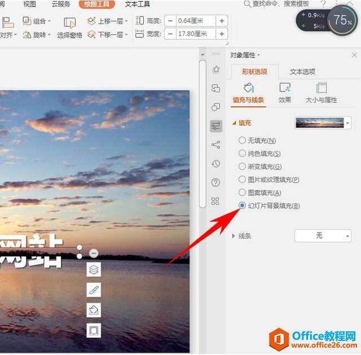Click the scroll up arrow
The width and height of the screenshot is (361, 355).
point(202,55)
